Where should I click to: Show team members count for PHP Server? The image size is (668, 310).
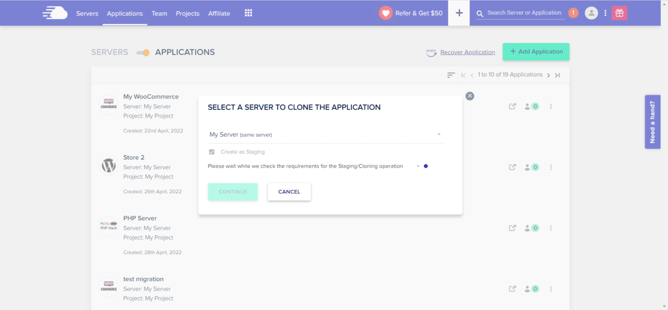(x=531, y=228)
